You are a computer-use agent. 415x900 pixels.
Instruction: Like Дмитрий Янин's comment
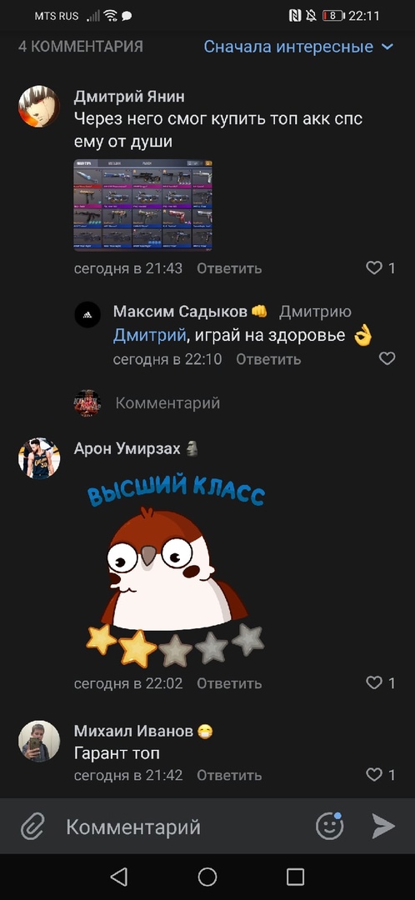pos(381,268)
